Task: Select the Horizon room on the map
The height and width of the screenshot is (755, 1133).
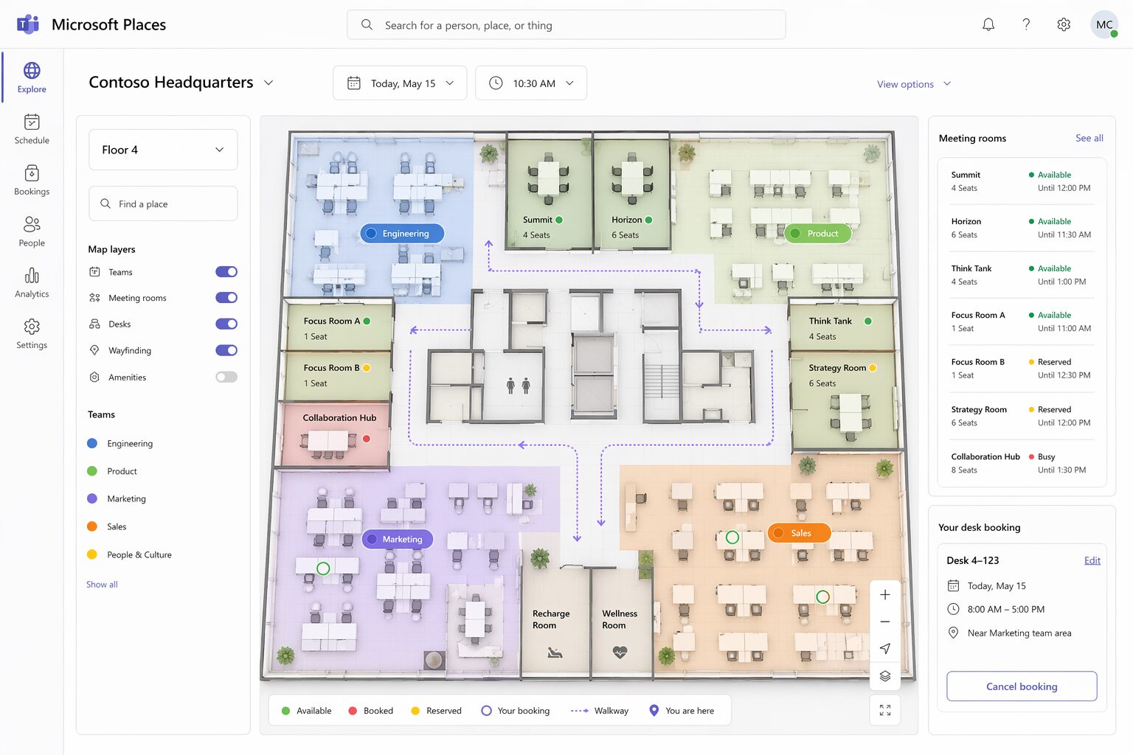Action: (631, 193)
